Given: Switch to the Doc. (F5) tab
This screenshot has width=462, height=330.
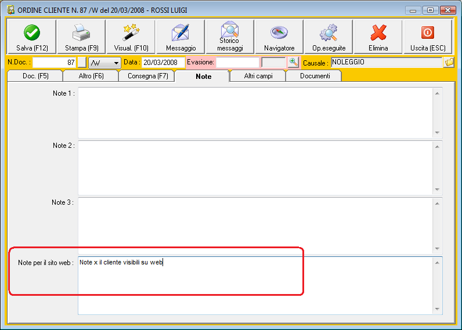Looking at the screenshot, I should click(x=35, y=76).
